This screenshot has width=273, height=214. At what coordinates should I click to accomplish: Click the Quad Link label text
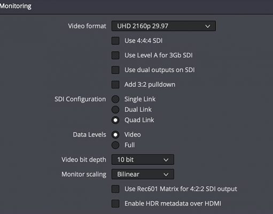pos(139,120)
